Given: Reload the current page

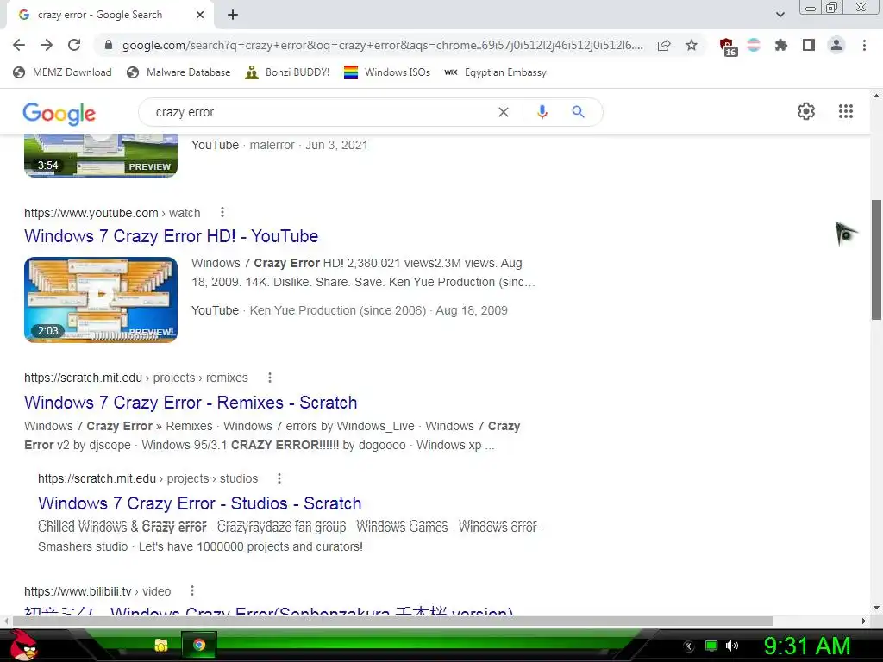Looking at the screenshot, I should 74,45.
